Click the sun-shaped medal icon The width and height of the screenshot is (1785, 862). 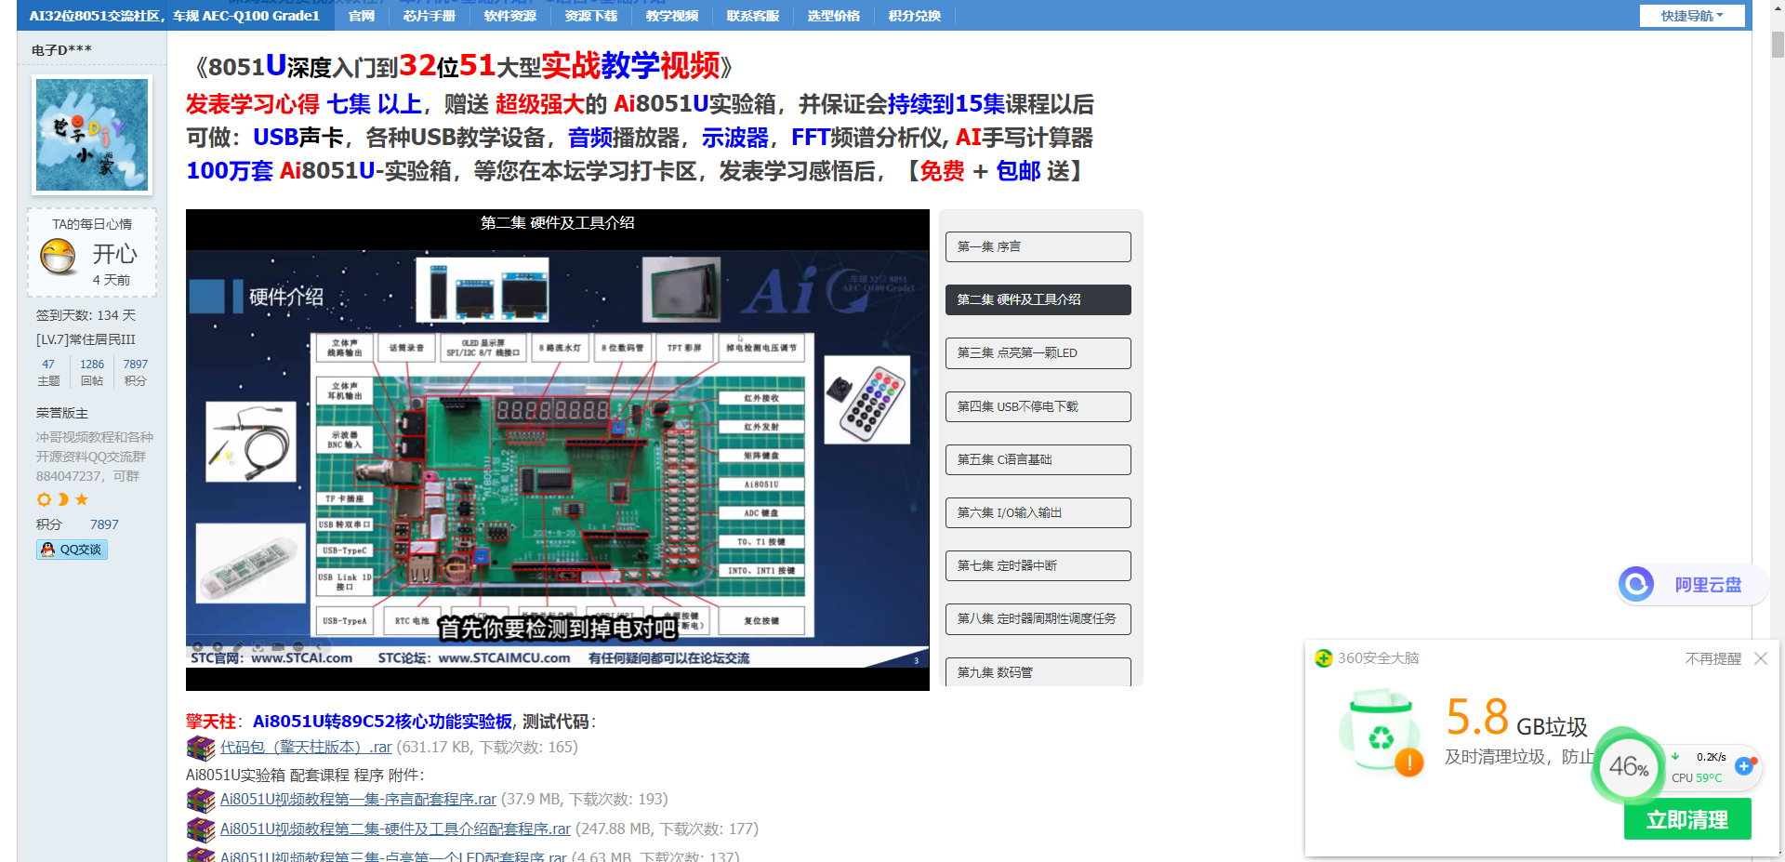click(44, 499)
